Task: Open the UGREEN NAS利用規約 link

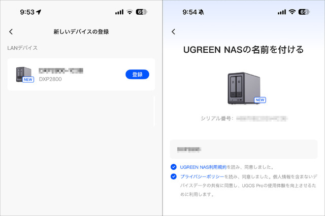Action: tap(203, 167)
